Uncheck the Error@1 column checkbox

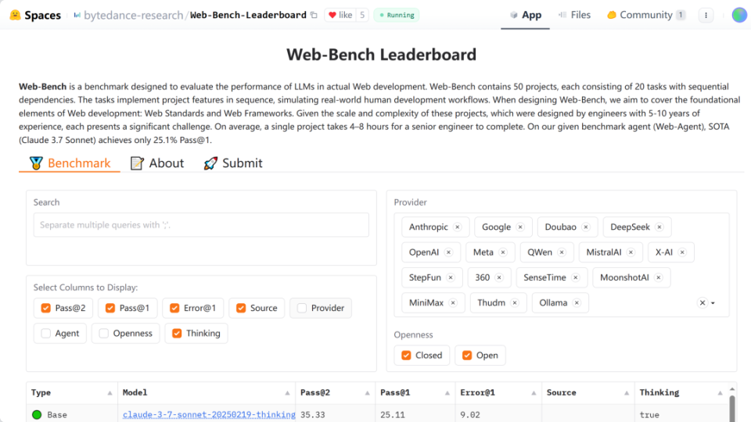tap(174, 308)
